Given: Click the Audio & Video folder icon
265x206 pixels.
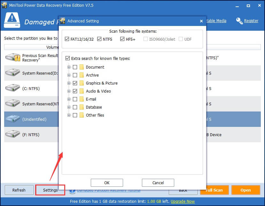Looking at the screenshot, I should coord(82,91).
